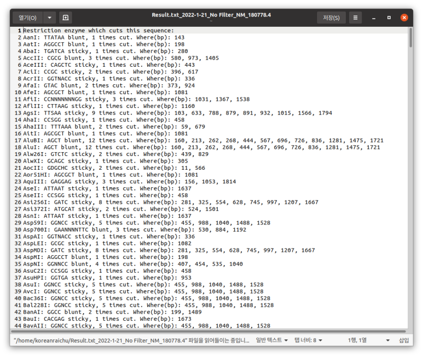Click the AocII: GDGCHC line
Image resolution: width=423 pixels, height=357 pixels.
(114, 168)
